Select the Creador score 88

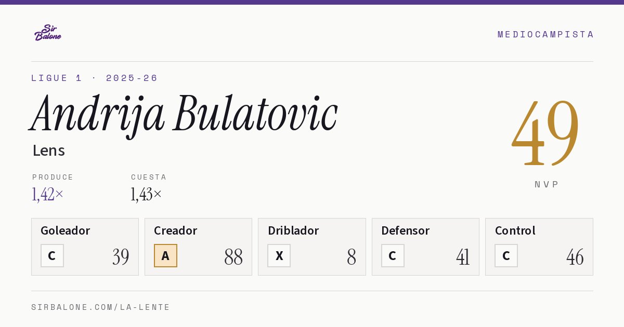point(233,257)
